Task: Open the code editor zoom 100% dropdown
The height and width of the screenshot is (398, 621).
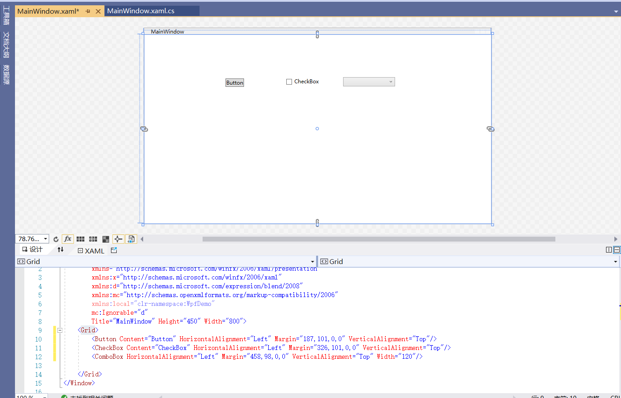Action: click(x=44, y=397)
